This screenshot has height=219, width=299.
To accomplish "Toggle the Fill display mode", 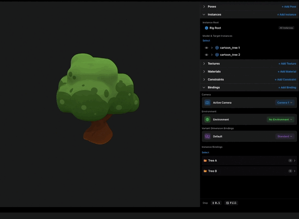I will pyautogui.click(x=231, y=203).
